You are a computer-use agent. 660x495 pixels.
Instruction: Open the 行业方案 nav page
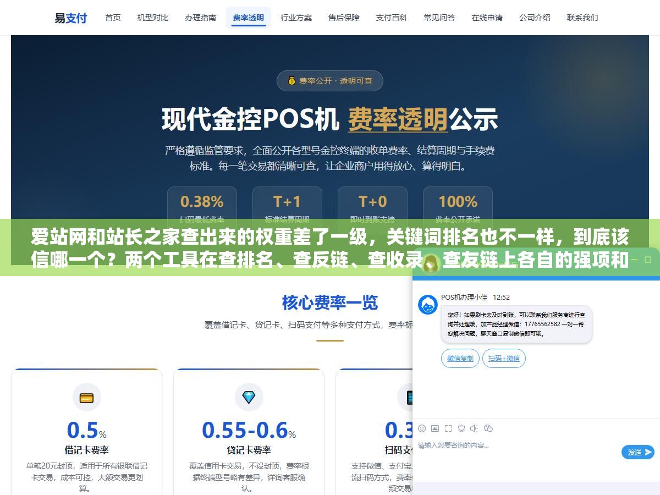click(x=296, y=18)
